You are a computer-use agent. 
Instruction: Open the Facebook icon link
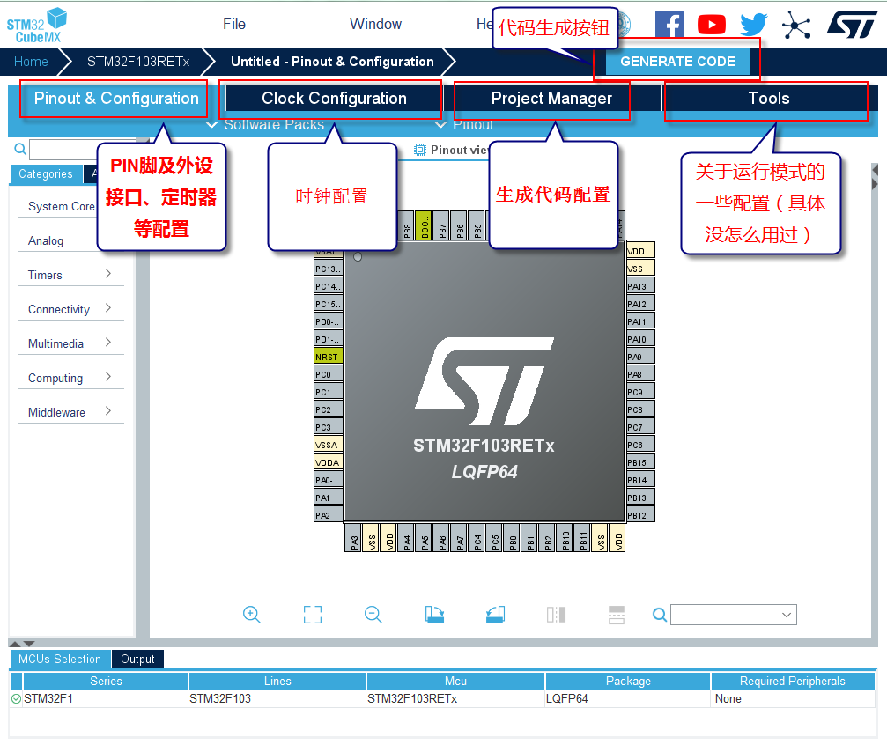pos(669,25)
